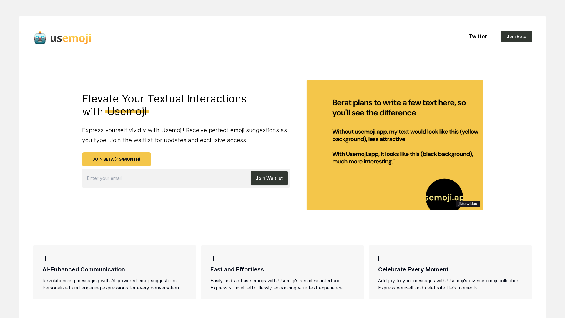Click the Express yourself vividly paragraph text
This screenshot has width=565, height=318.
point(184,135)
